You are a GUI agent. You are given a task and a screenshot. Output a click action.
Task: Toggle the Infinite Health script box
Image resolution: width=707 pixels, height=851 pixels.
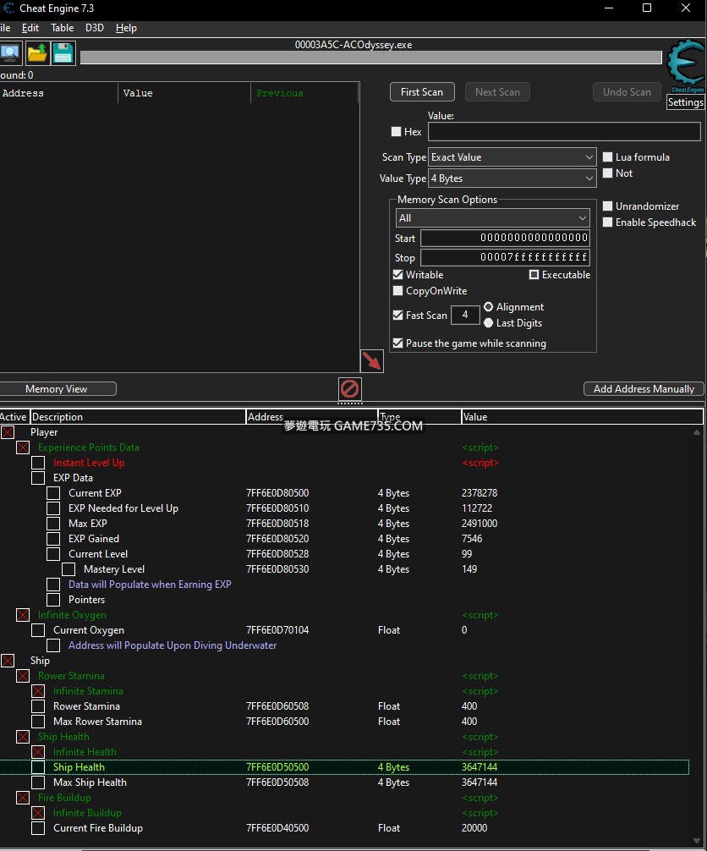pyautogui.click(x=38, y=752)
